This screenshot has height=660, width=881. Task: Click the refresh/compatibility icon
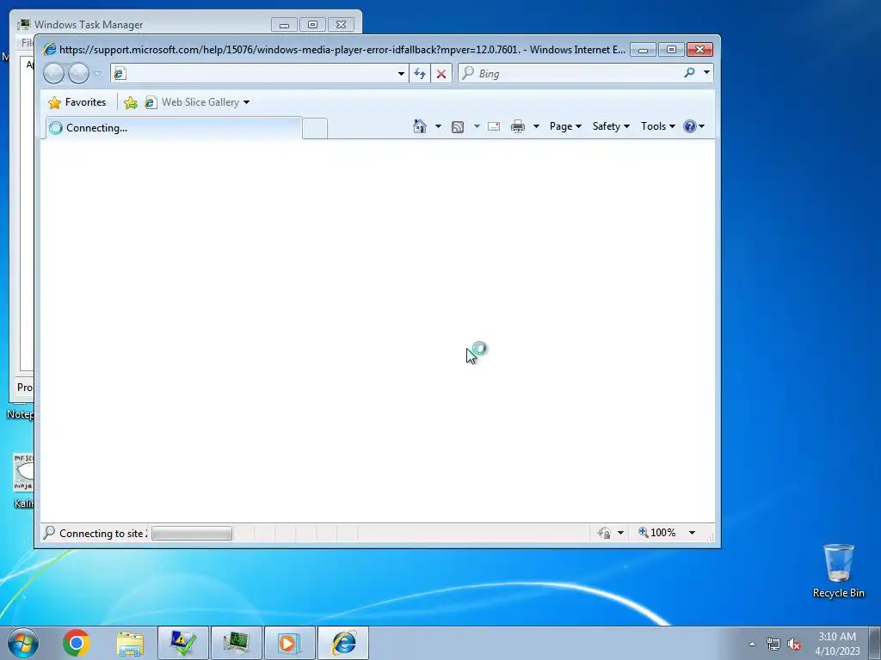pos(420,74)
